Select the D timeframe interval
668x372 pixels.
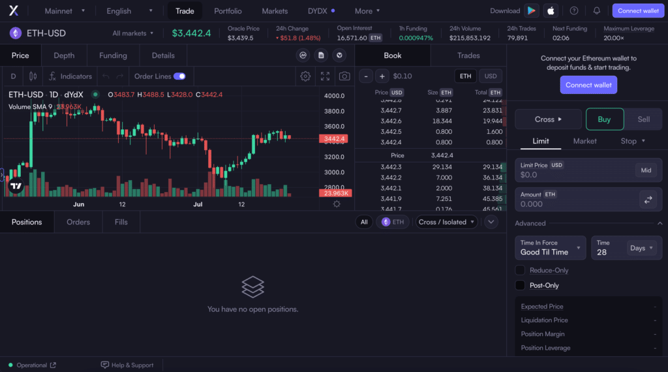click(x=13, y=76)
